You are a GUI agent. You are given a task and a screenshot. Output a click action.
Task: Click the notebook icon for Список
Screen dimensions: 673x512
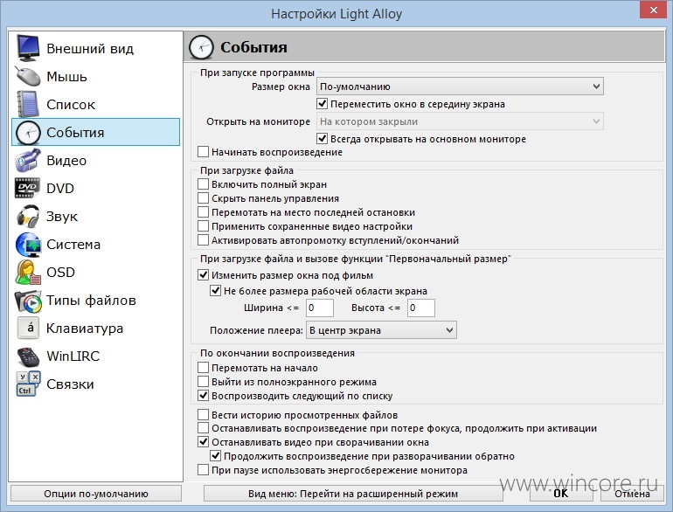pyautogui.click(x=28, y=104)
